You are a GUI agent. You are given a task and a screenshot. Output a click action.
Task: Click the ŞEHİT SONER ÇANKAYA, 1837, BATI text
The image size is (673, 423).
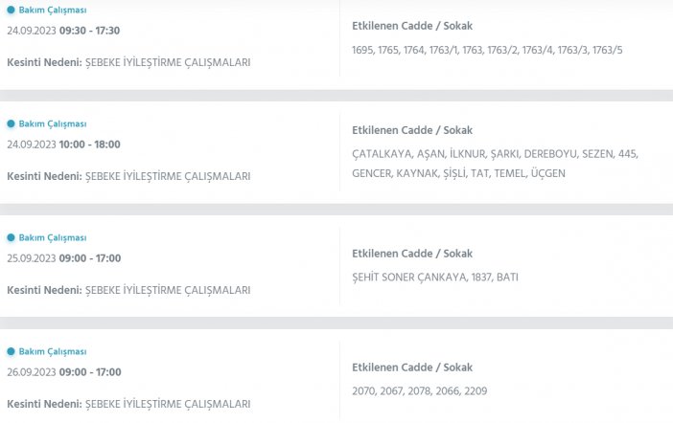pyautogui.click(x=435, y=278)
